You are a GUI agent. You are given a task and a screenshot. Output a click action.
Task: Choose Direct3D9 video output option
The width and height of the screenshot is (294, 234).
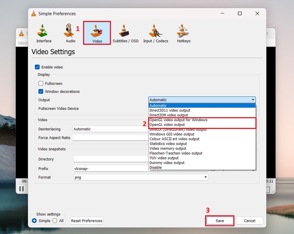point(202,115)
